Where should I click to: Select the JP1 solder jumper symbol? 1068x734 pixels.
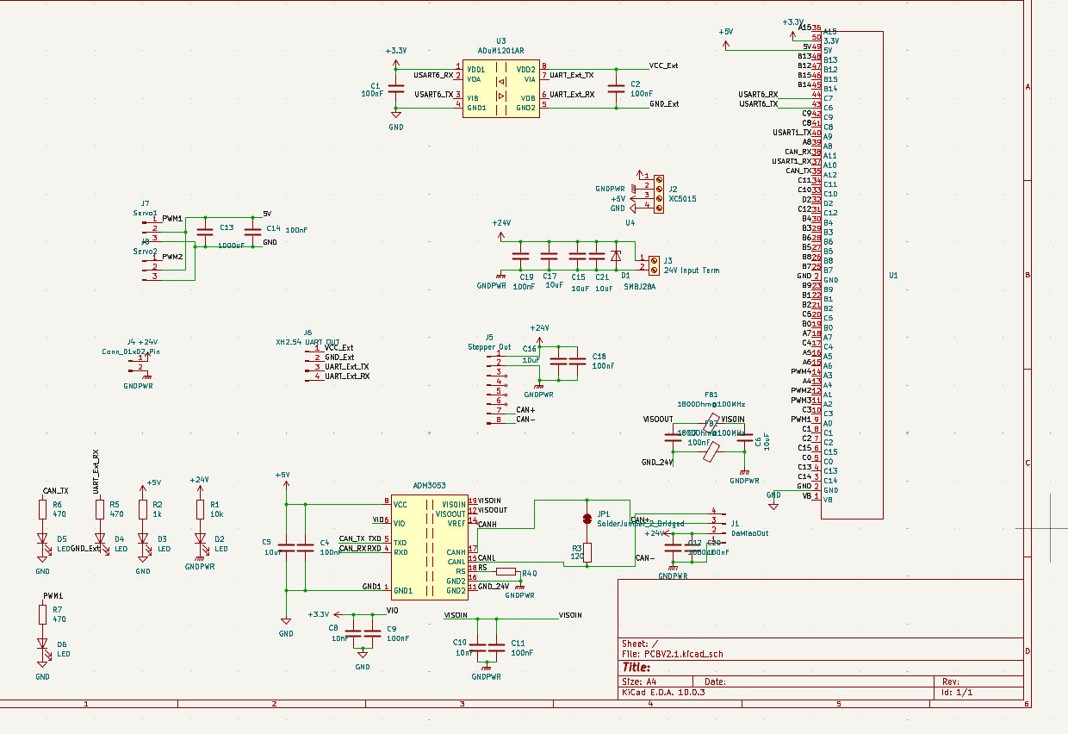tap(587, 519)
